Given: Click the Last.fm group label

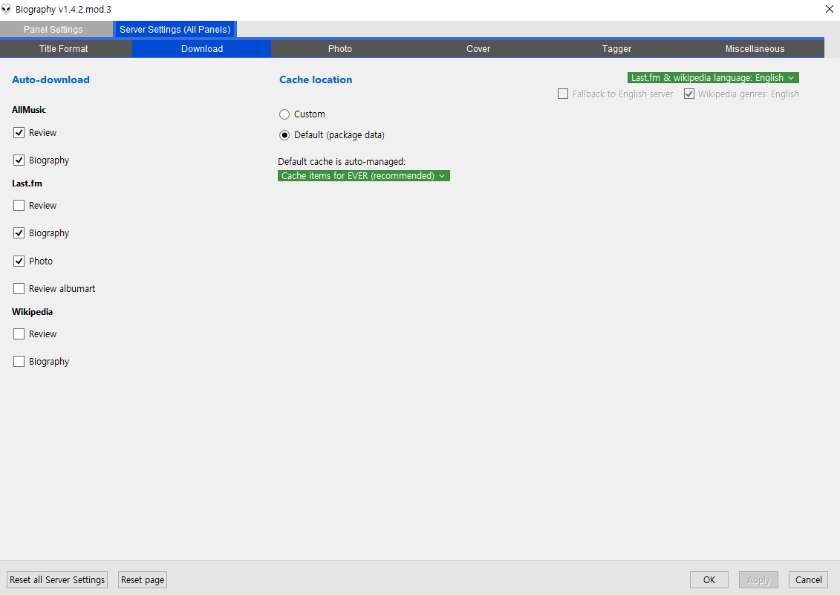Looking at the screenshot, I should point(27,183).
